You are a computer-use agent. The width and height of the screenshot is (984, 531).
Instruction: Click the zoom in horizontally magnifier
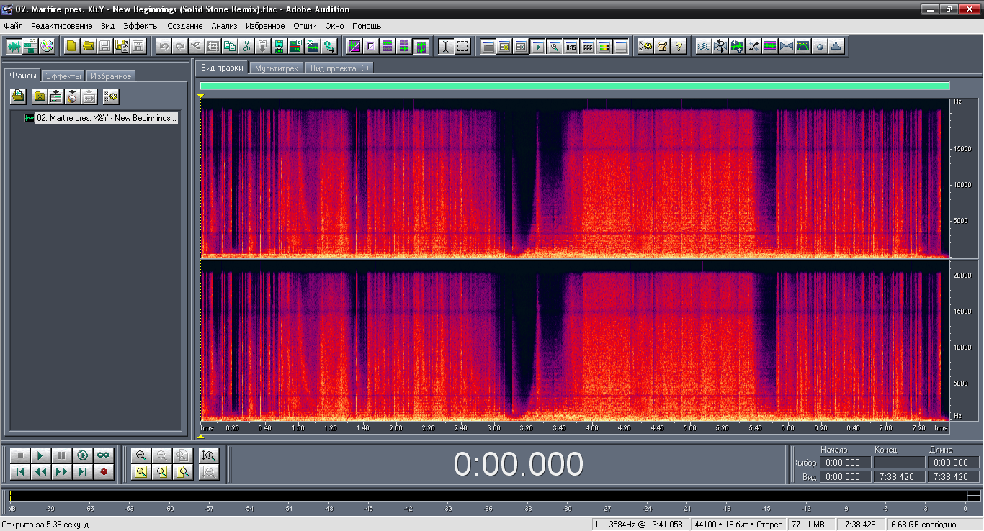pos(141,455)
